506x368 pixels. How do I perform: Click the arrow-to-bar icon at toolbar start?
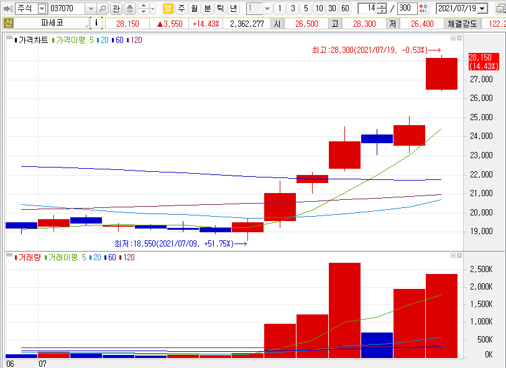pyautogui.click(x=7, y=9)
